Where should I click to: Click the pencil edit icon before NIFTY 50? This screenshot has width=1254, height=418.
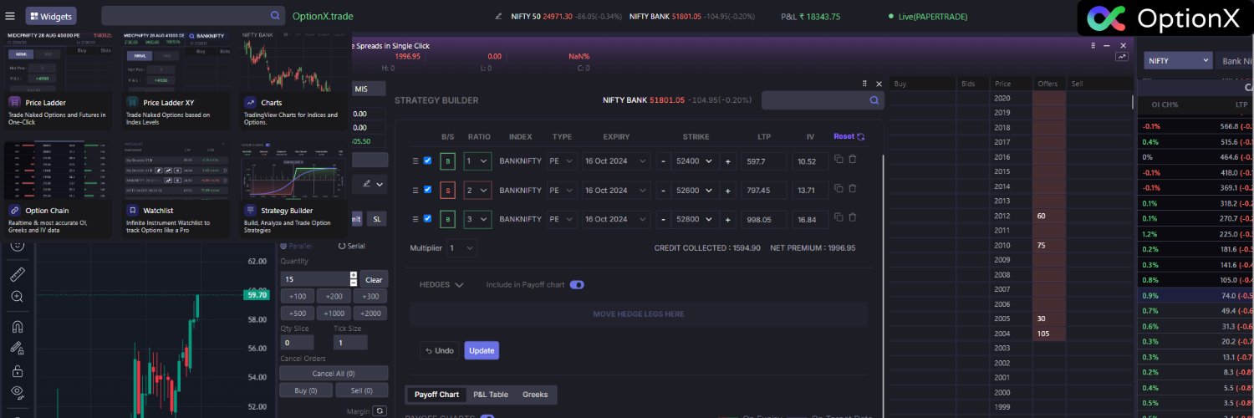tap(499, 16)
